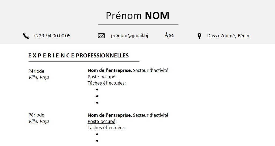275x146 pixels.
Task: Click the second Nom de l'entreprise text
Action: (x=110, y=115)
